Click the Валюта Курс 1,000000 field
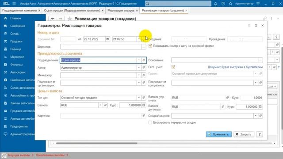 tap(130, 105)
